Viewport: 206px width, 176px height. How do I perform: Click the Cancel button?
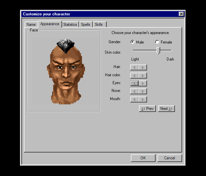[170, 158]
